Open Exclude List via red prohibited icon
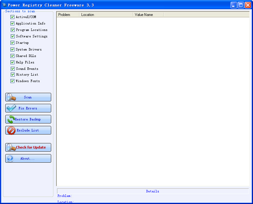Viewport: 253px width, 204px height. tap(11, 130)
